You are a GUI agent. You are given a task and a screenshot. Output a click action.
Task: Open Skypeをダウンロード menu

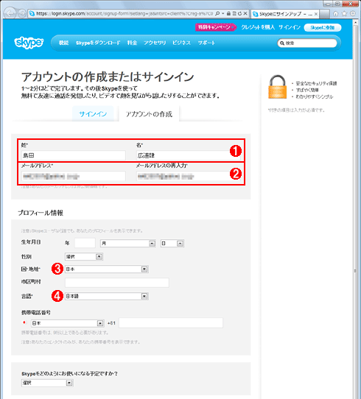tap(98, 43)
